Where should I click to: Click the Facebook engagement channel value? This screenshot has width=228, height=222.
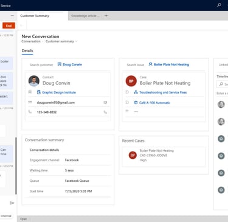pos(72,160)
